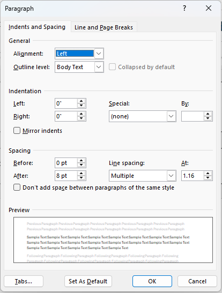Open the Outline level dropdown
The image size is (222, 293).
(79, 67)
